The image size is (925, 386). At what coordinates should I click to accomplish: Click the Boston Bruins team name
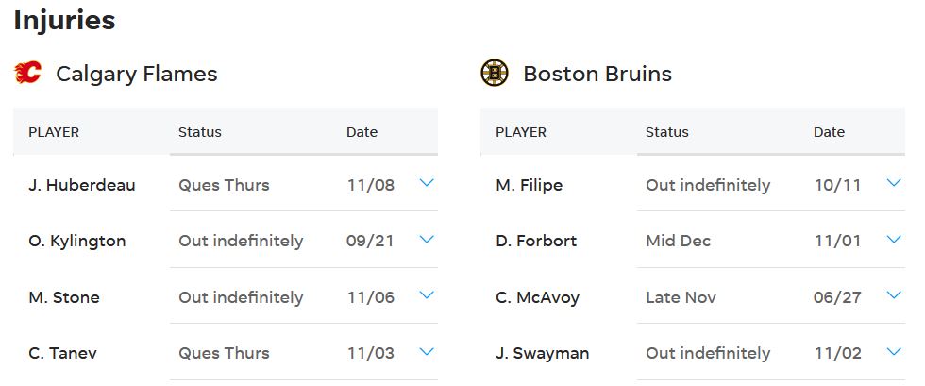click(597, 74)
